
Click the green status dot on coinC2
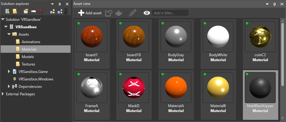(x=247, y=23)
